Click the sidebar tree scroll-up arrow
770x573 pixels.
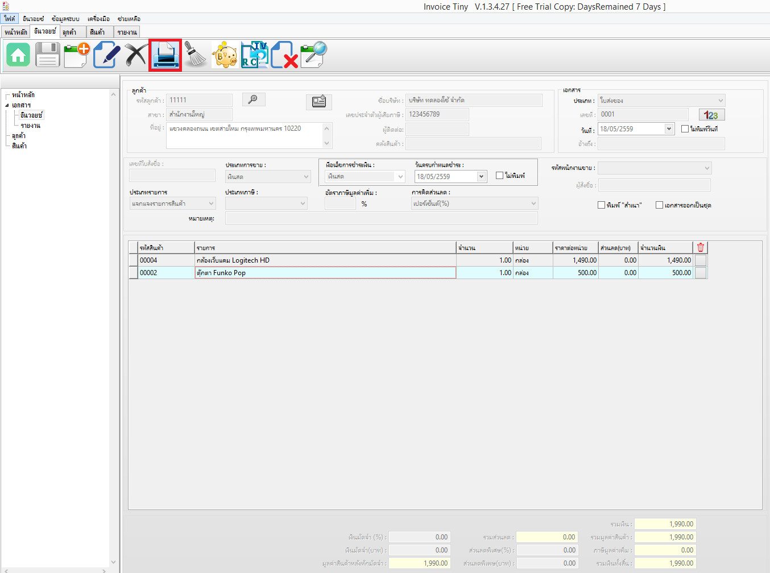[113, 94]
